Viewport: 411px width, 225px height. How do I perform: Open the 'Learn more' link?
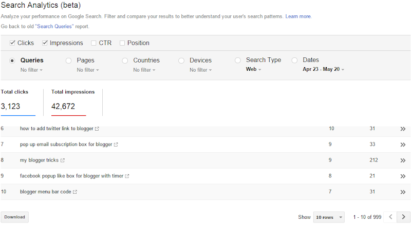tap(298, 16)
